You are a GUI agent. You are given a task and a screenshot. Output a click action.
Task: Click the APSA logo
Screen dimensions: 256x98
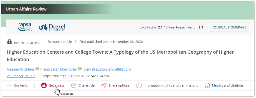25,27
